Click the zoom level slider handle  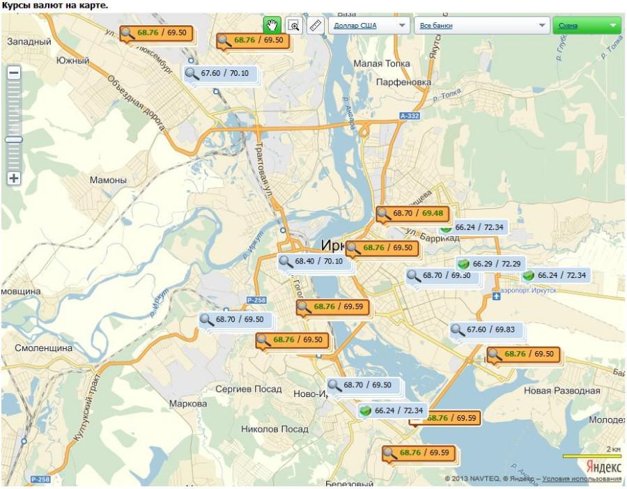coord(14,139)
